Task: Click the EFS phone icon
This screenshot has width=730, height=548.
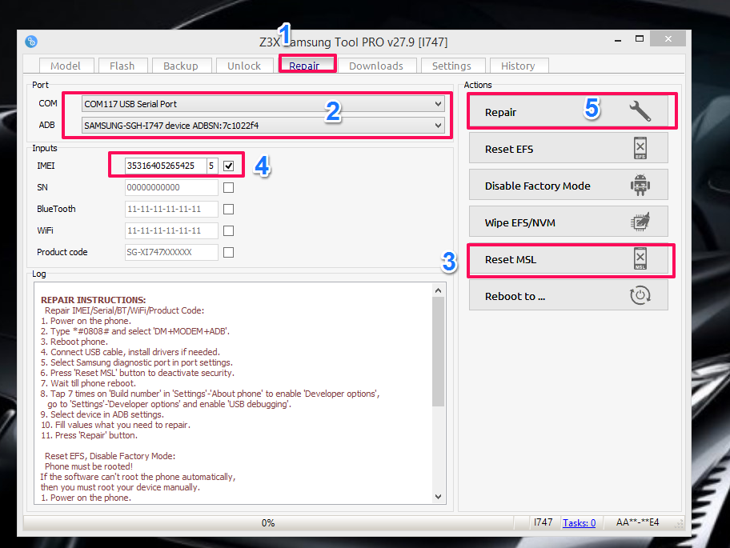Action: (x=640, y=148)
